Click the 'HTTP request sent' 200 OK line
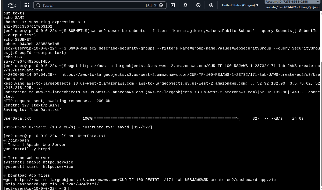Image resolution: width=322 pixels, height=190 pixels. (x=57, y=101)
